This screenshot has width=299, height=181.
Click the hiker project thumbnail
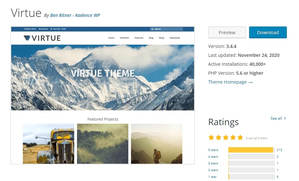[157, 144]
